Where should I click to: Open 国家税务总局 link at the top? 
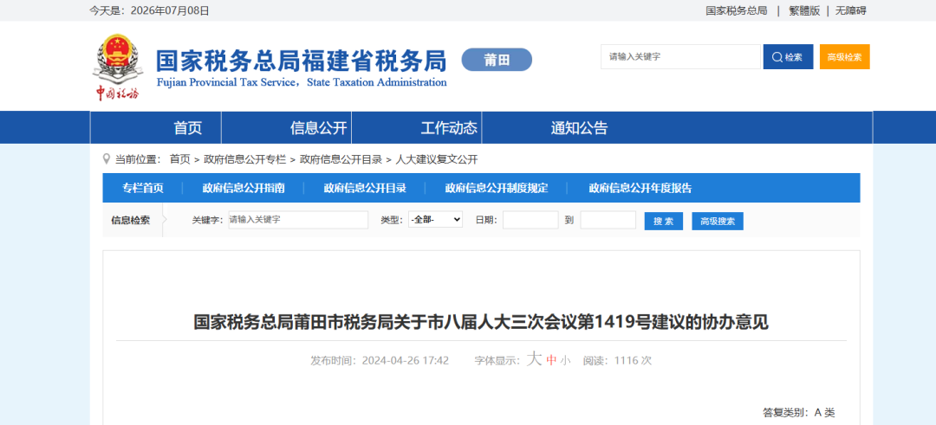[x=737, y=10]
